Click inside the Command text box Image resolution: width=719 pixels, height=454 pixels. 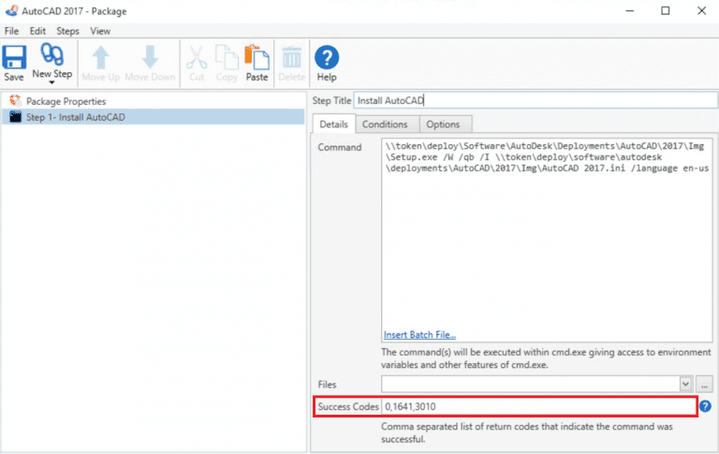547,241
